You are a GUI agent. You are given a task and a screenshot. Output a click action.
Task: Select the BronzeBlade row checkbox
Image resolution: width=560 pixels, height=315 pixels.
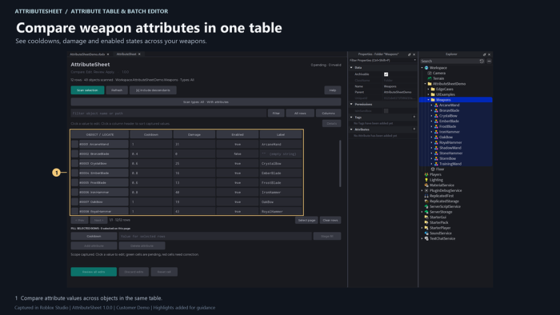74,154
